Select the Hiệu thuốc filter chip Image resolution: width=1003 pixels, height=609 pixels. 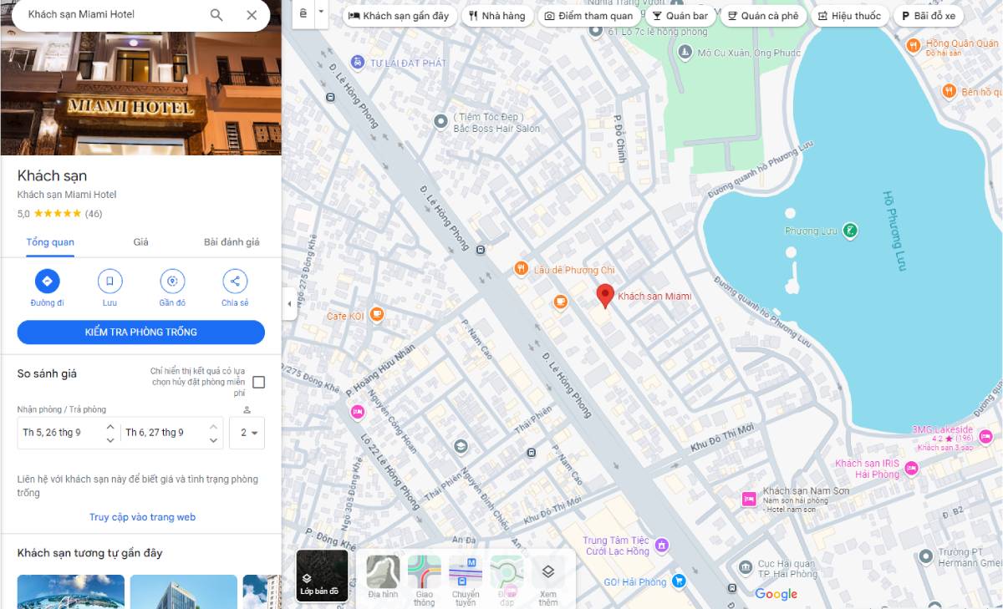coord(850,16)
